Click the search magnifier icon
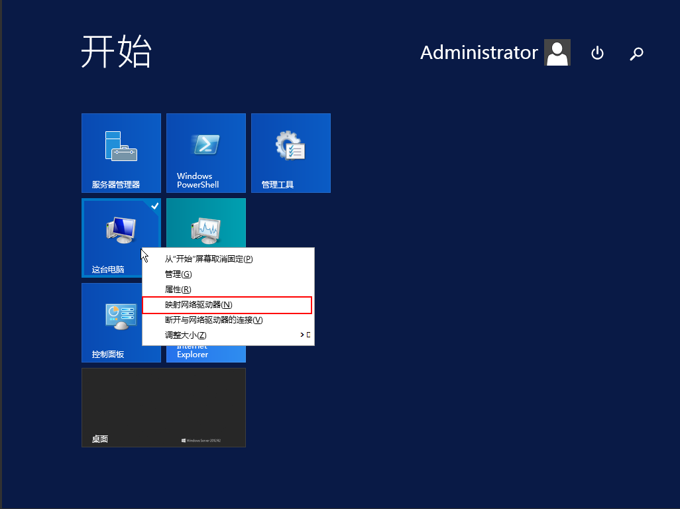The image size is (680, 509). (636, 53)
